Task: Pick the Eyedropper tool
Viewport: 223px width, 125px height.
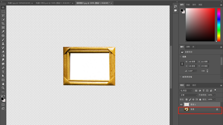Action: click(3, 31)
